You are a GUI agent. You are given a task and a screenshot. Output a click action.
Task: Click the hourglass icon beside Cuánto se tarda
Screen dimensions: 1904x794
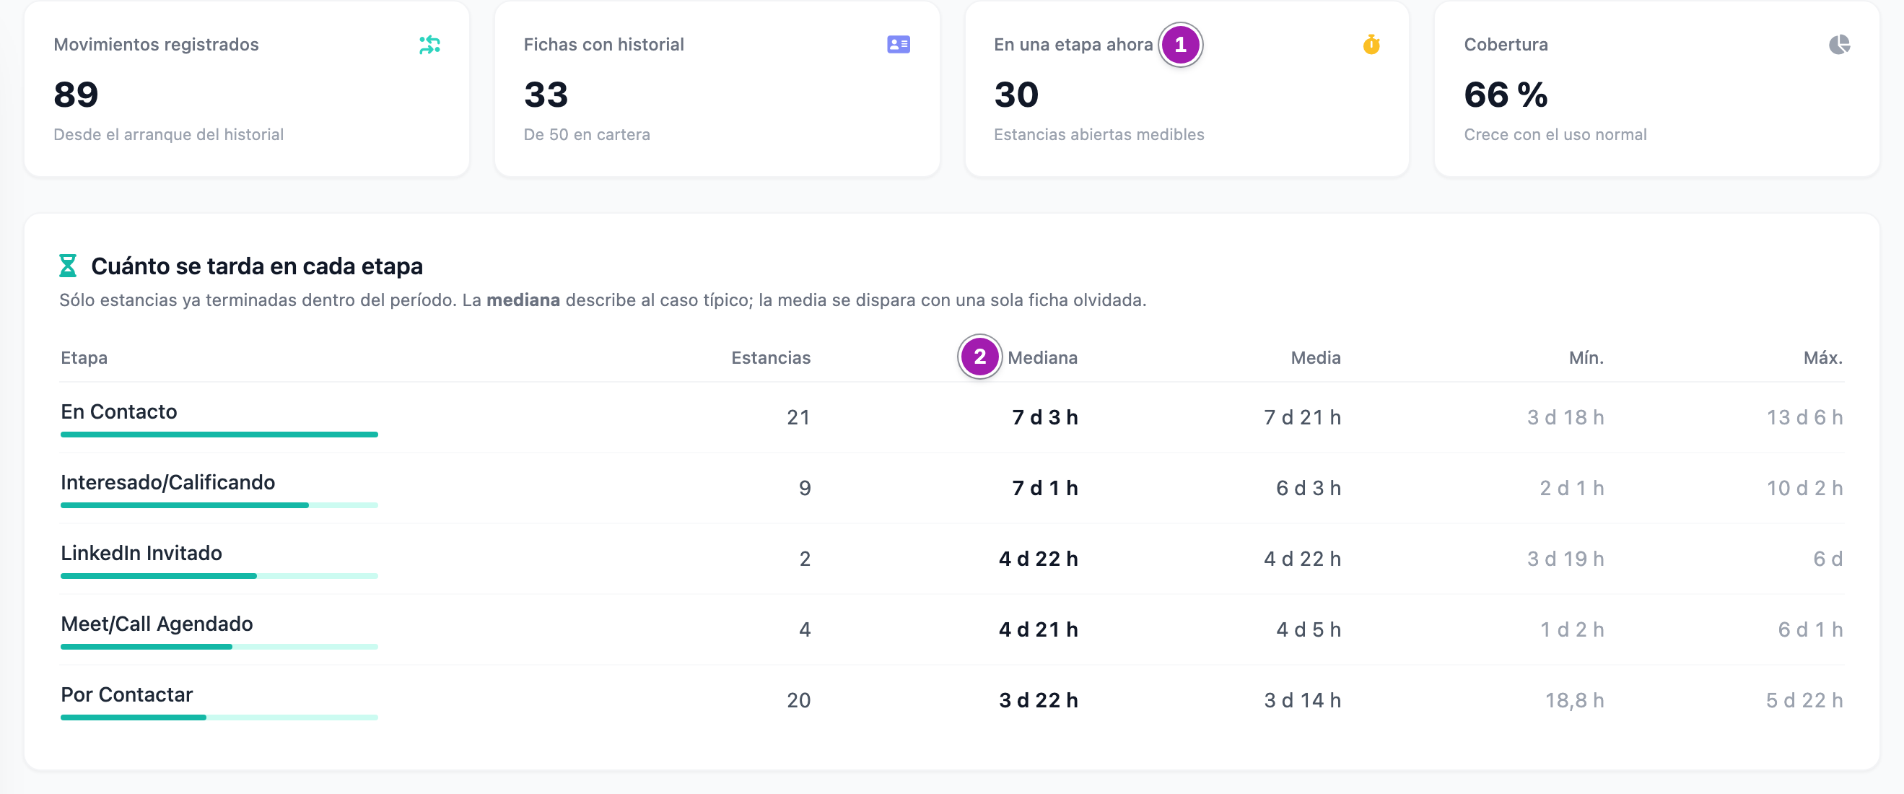[68, 266]
